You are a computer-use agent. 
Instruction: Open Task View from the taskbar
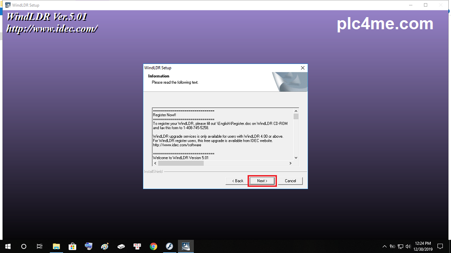tap(40, 246)
